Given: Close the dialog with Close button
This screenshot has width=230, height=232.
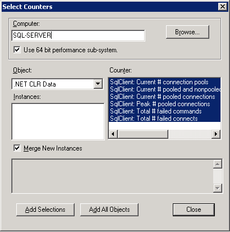Looking at the screenshot, I should click(194, 210).
